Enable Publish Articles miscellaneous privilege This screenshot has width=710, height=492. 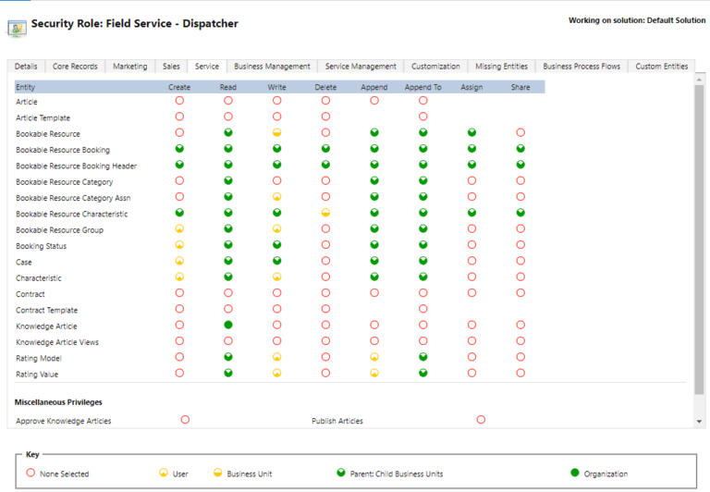pos(481,420)
